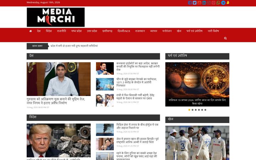The width and height of the screenshot is (256, 160).
Task: Click timestamp 18 Aug, 2026 07:00 PM IST
Action: (128, 74)
